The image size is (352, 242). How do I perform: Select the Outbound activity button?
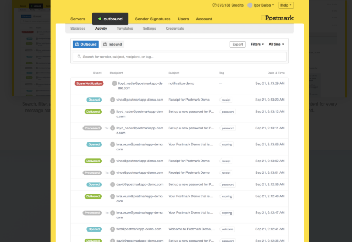tap(86, 44)
